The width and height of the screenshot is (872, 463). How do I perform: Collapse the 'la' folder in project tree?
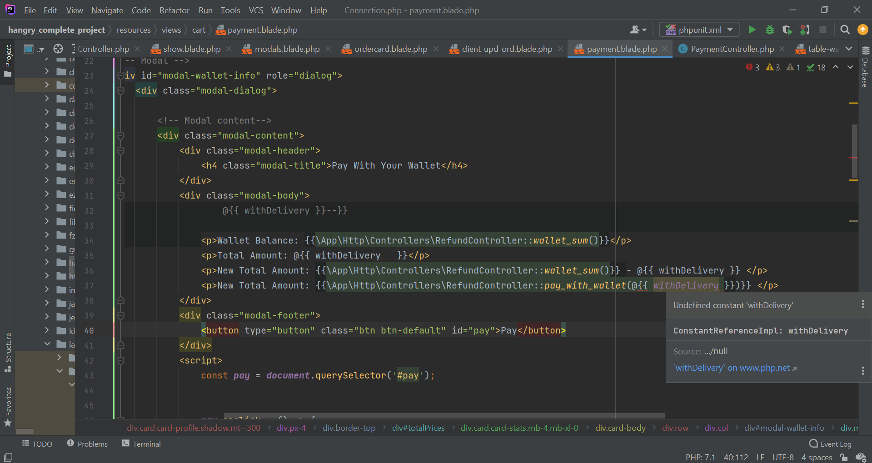point(47,344)
